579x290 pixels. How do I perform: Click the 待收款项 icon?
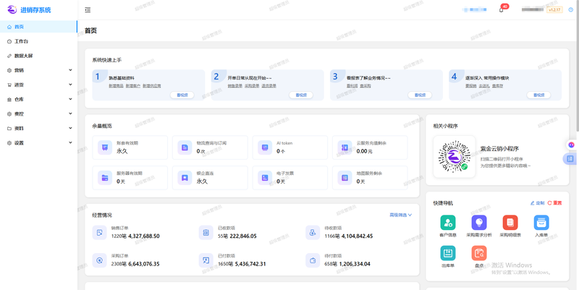pyautogui.click(x=313, y=232)
